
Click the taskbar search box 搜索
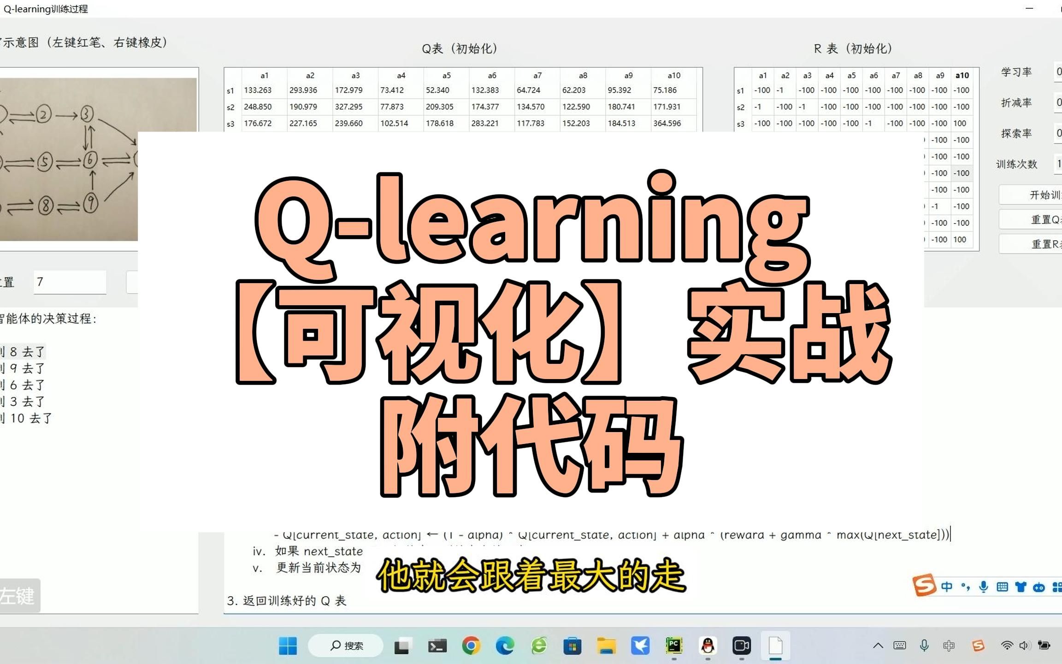tap(346, 646)
